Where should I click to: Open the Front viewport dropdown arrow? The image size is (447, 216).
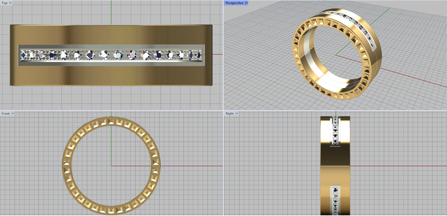coord(13,113)
